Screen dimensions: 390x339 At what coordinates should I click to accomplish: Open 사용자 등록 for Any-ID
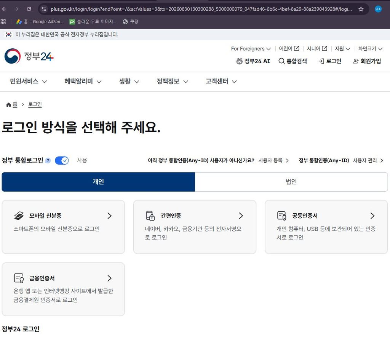[x=273, y=161]
